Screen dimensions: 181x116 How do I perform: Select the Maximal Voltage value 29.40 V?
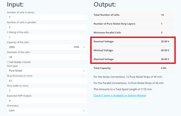(165, 59)
